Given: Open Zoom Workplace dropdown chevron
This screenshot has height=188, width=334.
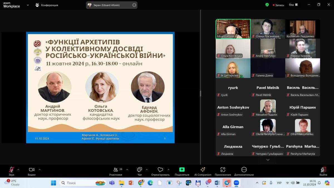Looking at the screenshot, I should (x=28, y=5).
